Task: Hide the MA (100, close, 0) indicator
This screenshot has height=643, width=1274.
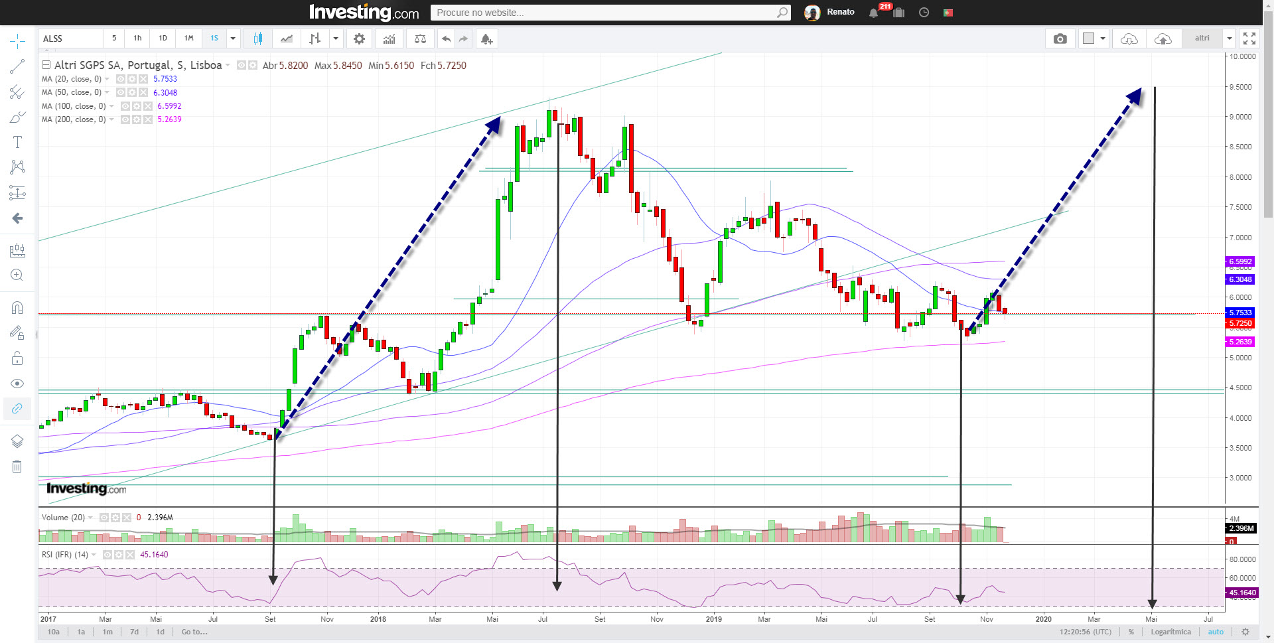Action: (x=125, y=106)
